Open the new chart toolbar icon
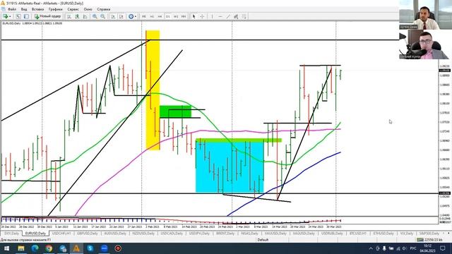Image resolution: width=452 pixels, height=254 pixels. coord(5,16)
